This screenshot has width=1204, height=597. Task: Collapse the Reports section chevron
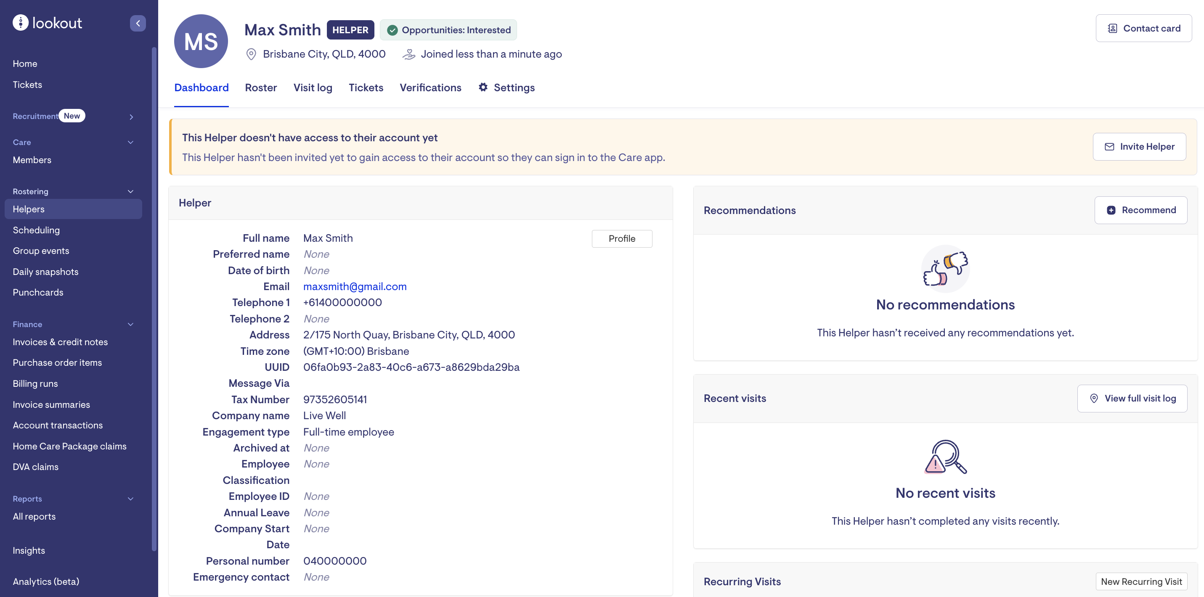pyautogui.click(x=131, y=499)
